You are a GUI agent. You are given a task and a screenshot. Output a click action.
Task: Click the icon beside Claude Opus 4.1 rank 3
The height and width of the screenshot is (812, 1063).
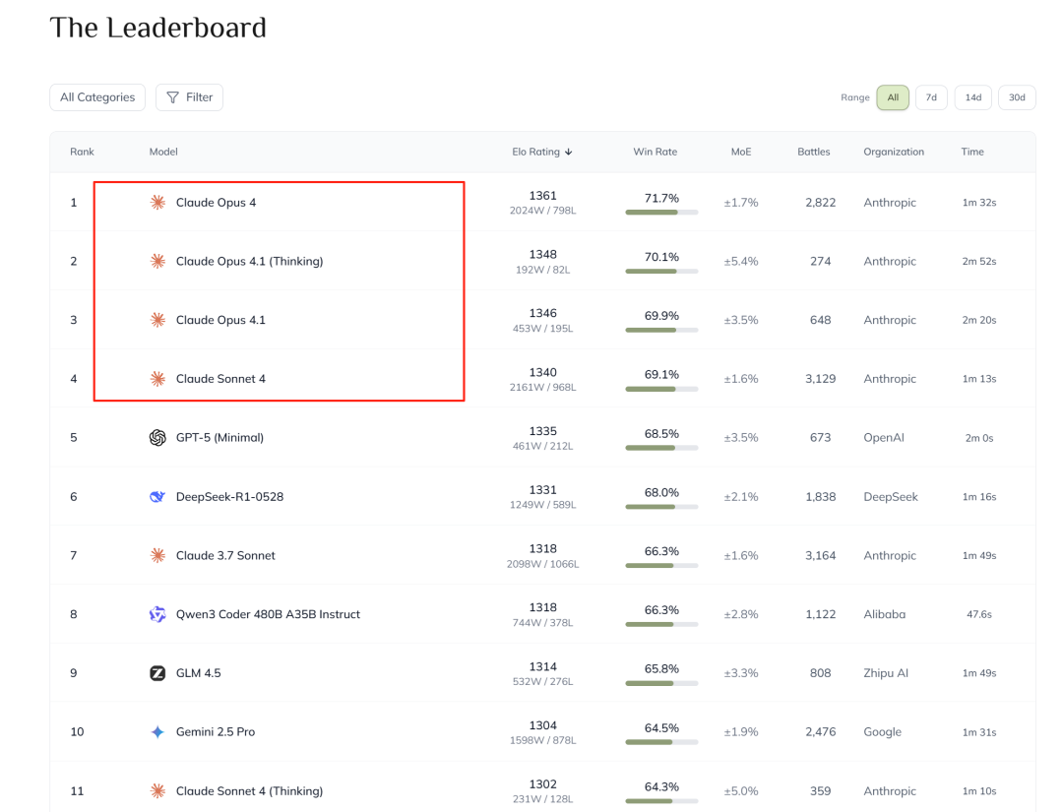tap(157, 320)
